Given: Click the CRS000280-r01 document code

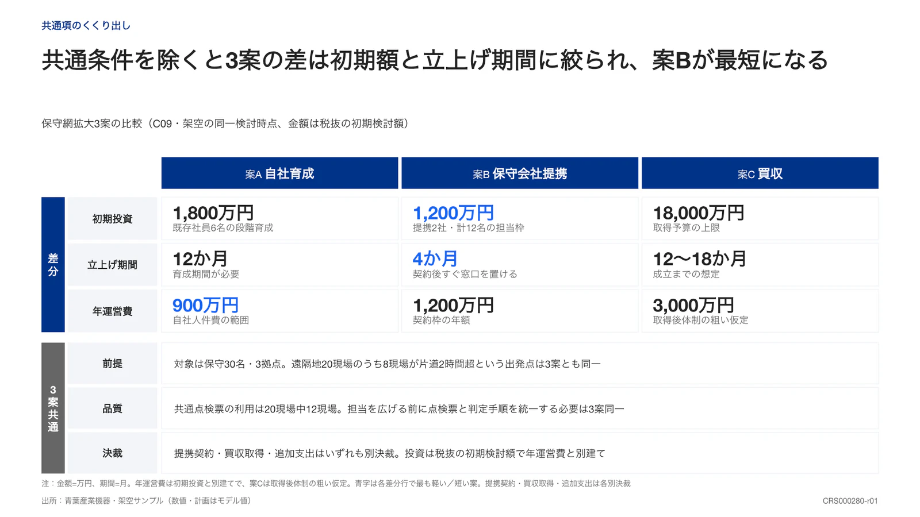Looking at the screenshot, I should coord(850,501).
